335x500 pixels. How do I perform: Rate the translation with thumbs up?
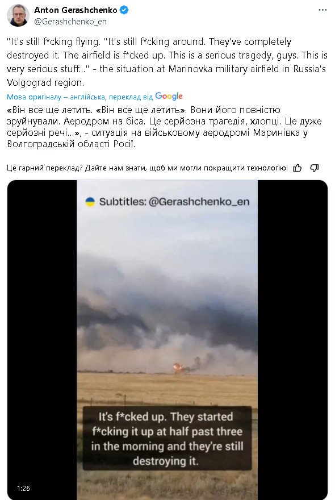coord(298,168)
